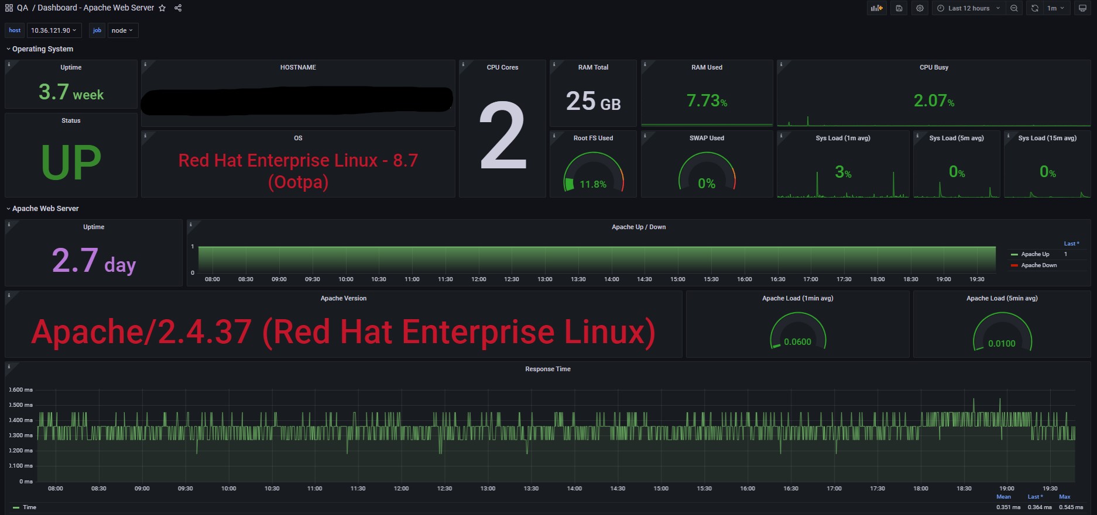Click the Apache Load (1min avg) gauge
Screen dimensions: 1097x515
(x=797, y=331)
